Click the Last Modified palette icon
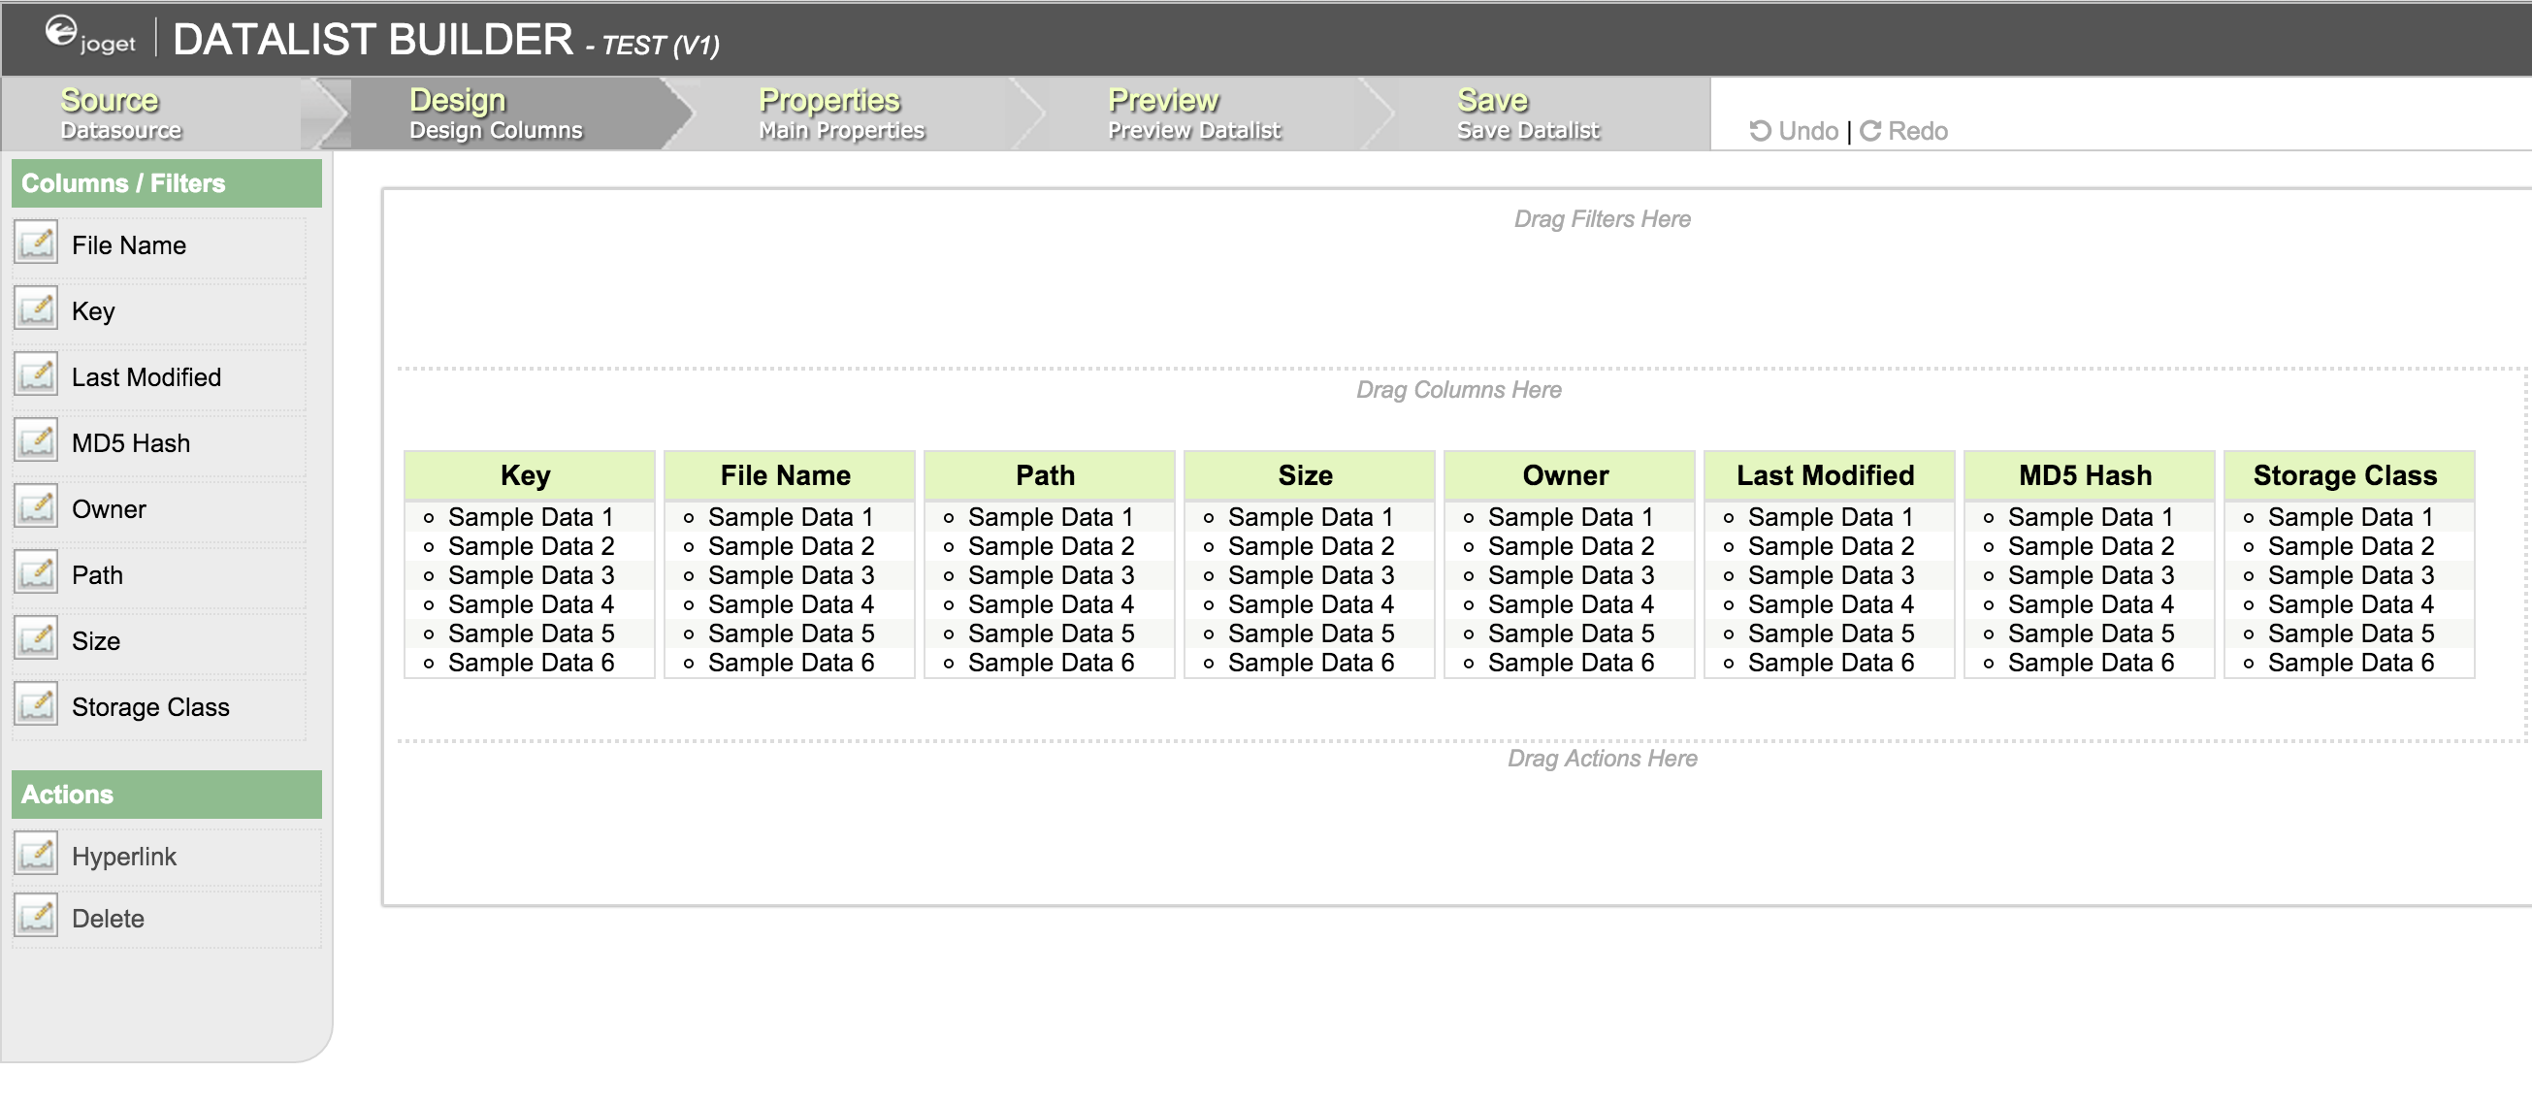The height and width of the screenshot is (1104, 2532). pyautogui.click(x=36, y=375)
